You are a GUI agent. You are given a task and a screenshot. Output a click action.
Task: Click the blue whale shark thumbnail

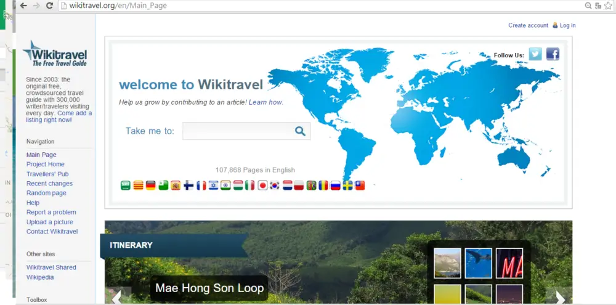478,263
